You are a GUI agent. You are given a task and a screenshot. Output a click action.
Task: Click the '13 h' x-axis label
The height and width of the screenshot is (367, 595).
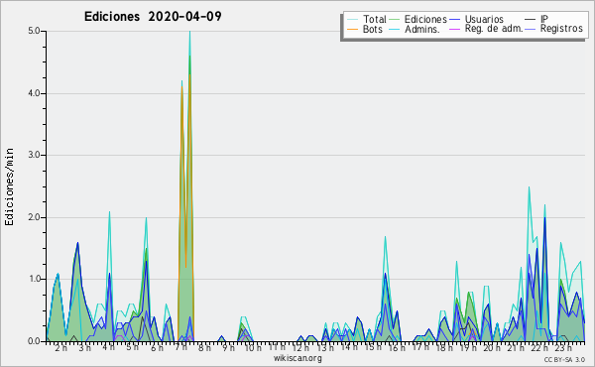coord(325,348)
